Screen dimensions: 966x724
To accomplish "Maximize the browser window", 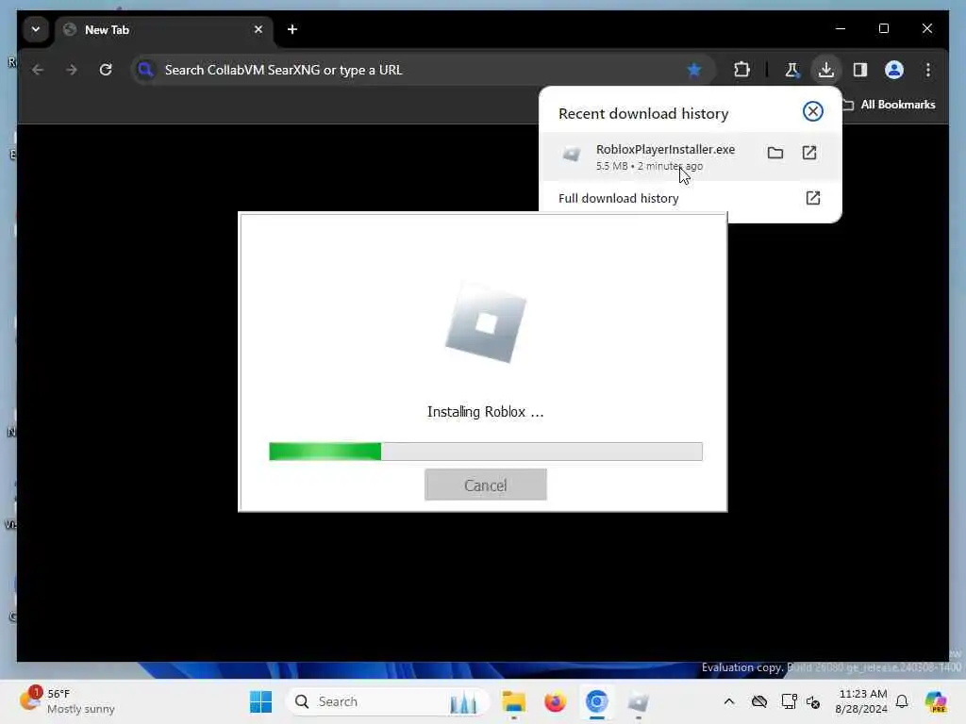I will [883, 28].
